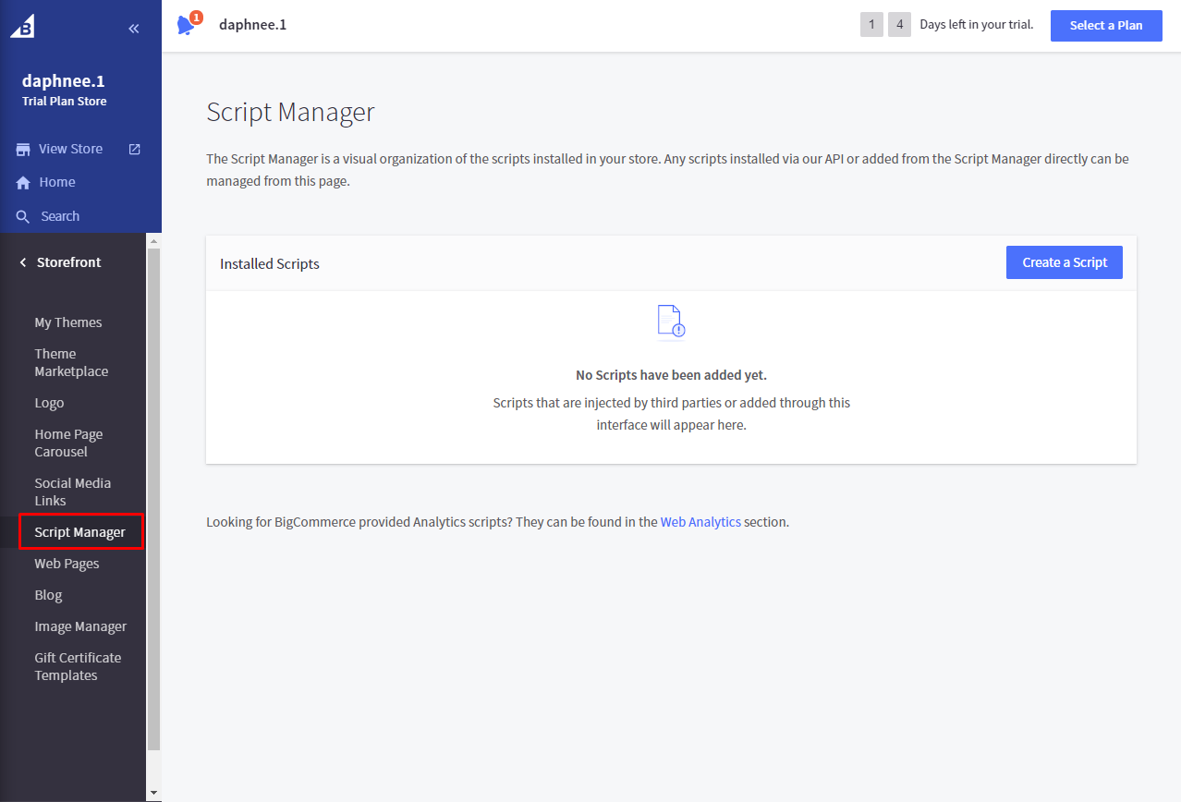The width and height of the screenshot is (1181, 802).
Task: Click the Storefront section heading
Action: tap(69, 262)
